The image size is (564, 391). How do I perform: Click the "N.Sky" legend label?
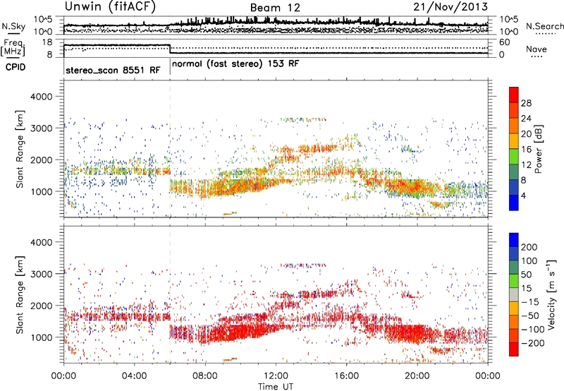(13, 26)
